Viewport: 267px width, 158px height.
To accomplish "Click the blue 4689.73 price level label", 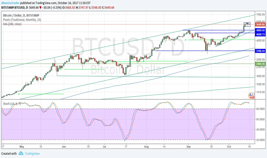I will pos(260,34).
